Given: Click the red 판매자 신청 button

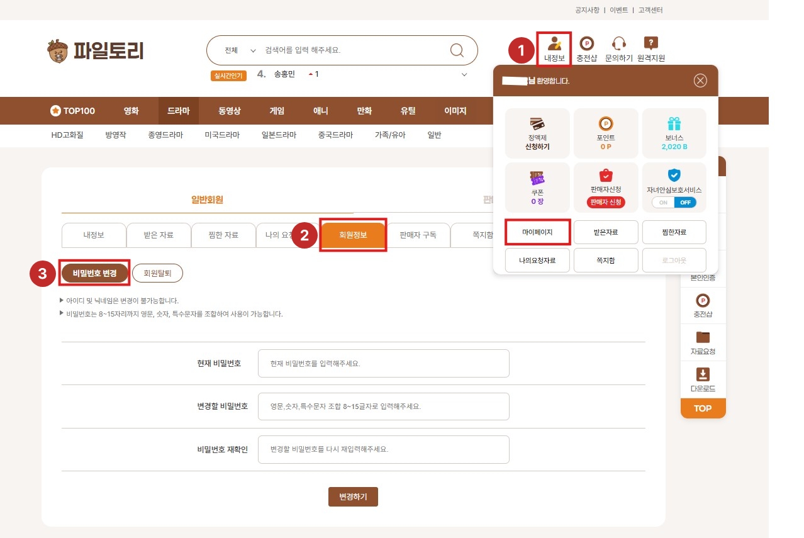Looking at the screenshot, I should 606,202.
